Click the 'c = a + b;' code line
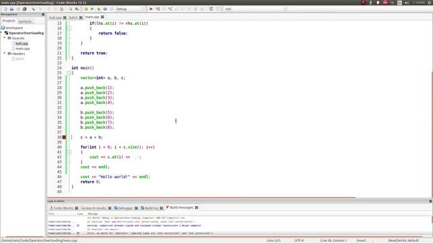Image resolution: width=433 pixels, height=243 pixels. coord(91,137)
